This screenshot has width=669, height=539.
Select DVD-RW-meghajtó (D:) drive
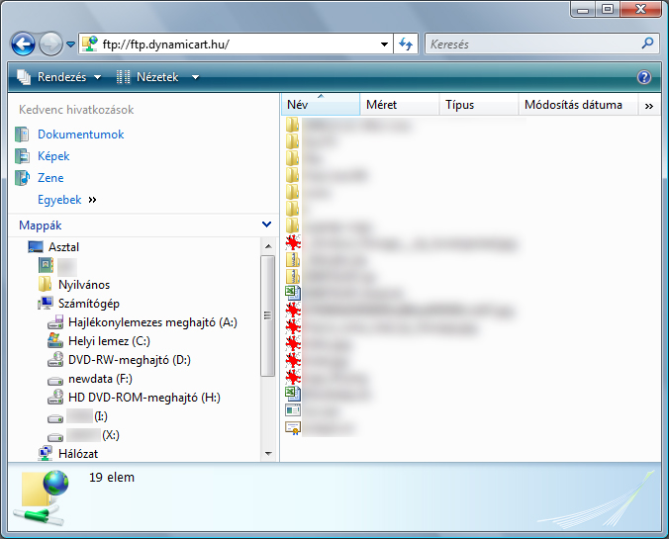click(130, 360)
